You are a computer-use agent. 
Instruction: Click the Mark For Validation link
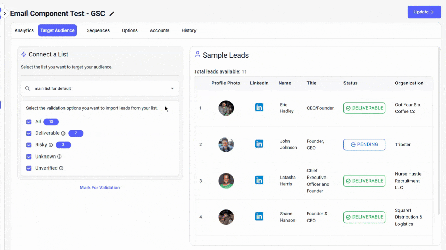tap(100, 188)
